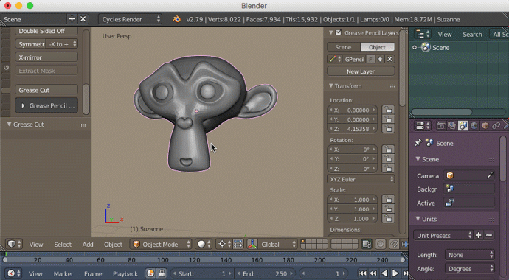Image resolution: width=509 pixels, height=280 pixels.
Task: Lock the Y location axis
Action: pyautogui.click(x=388, y=119)
